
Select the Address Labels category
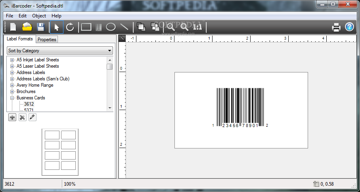(x=31, y=72)
